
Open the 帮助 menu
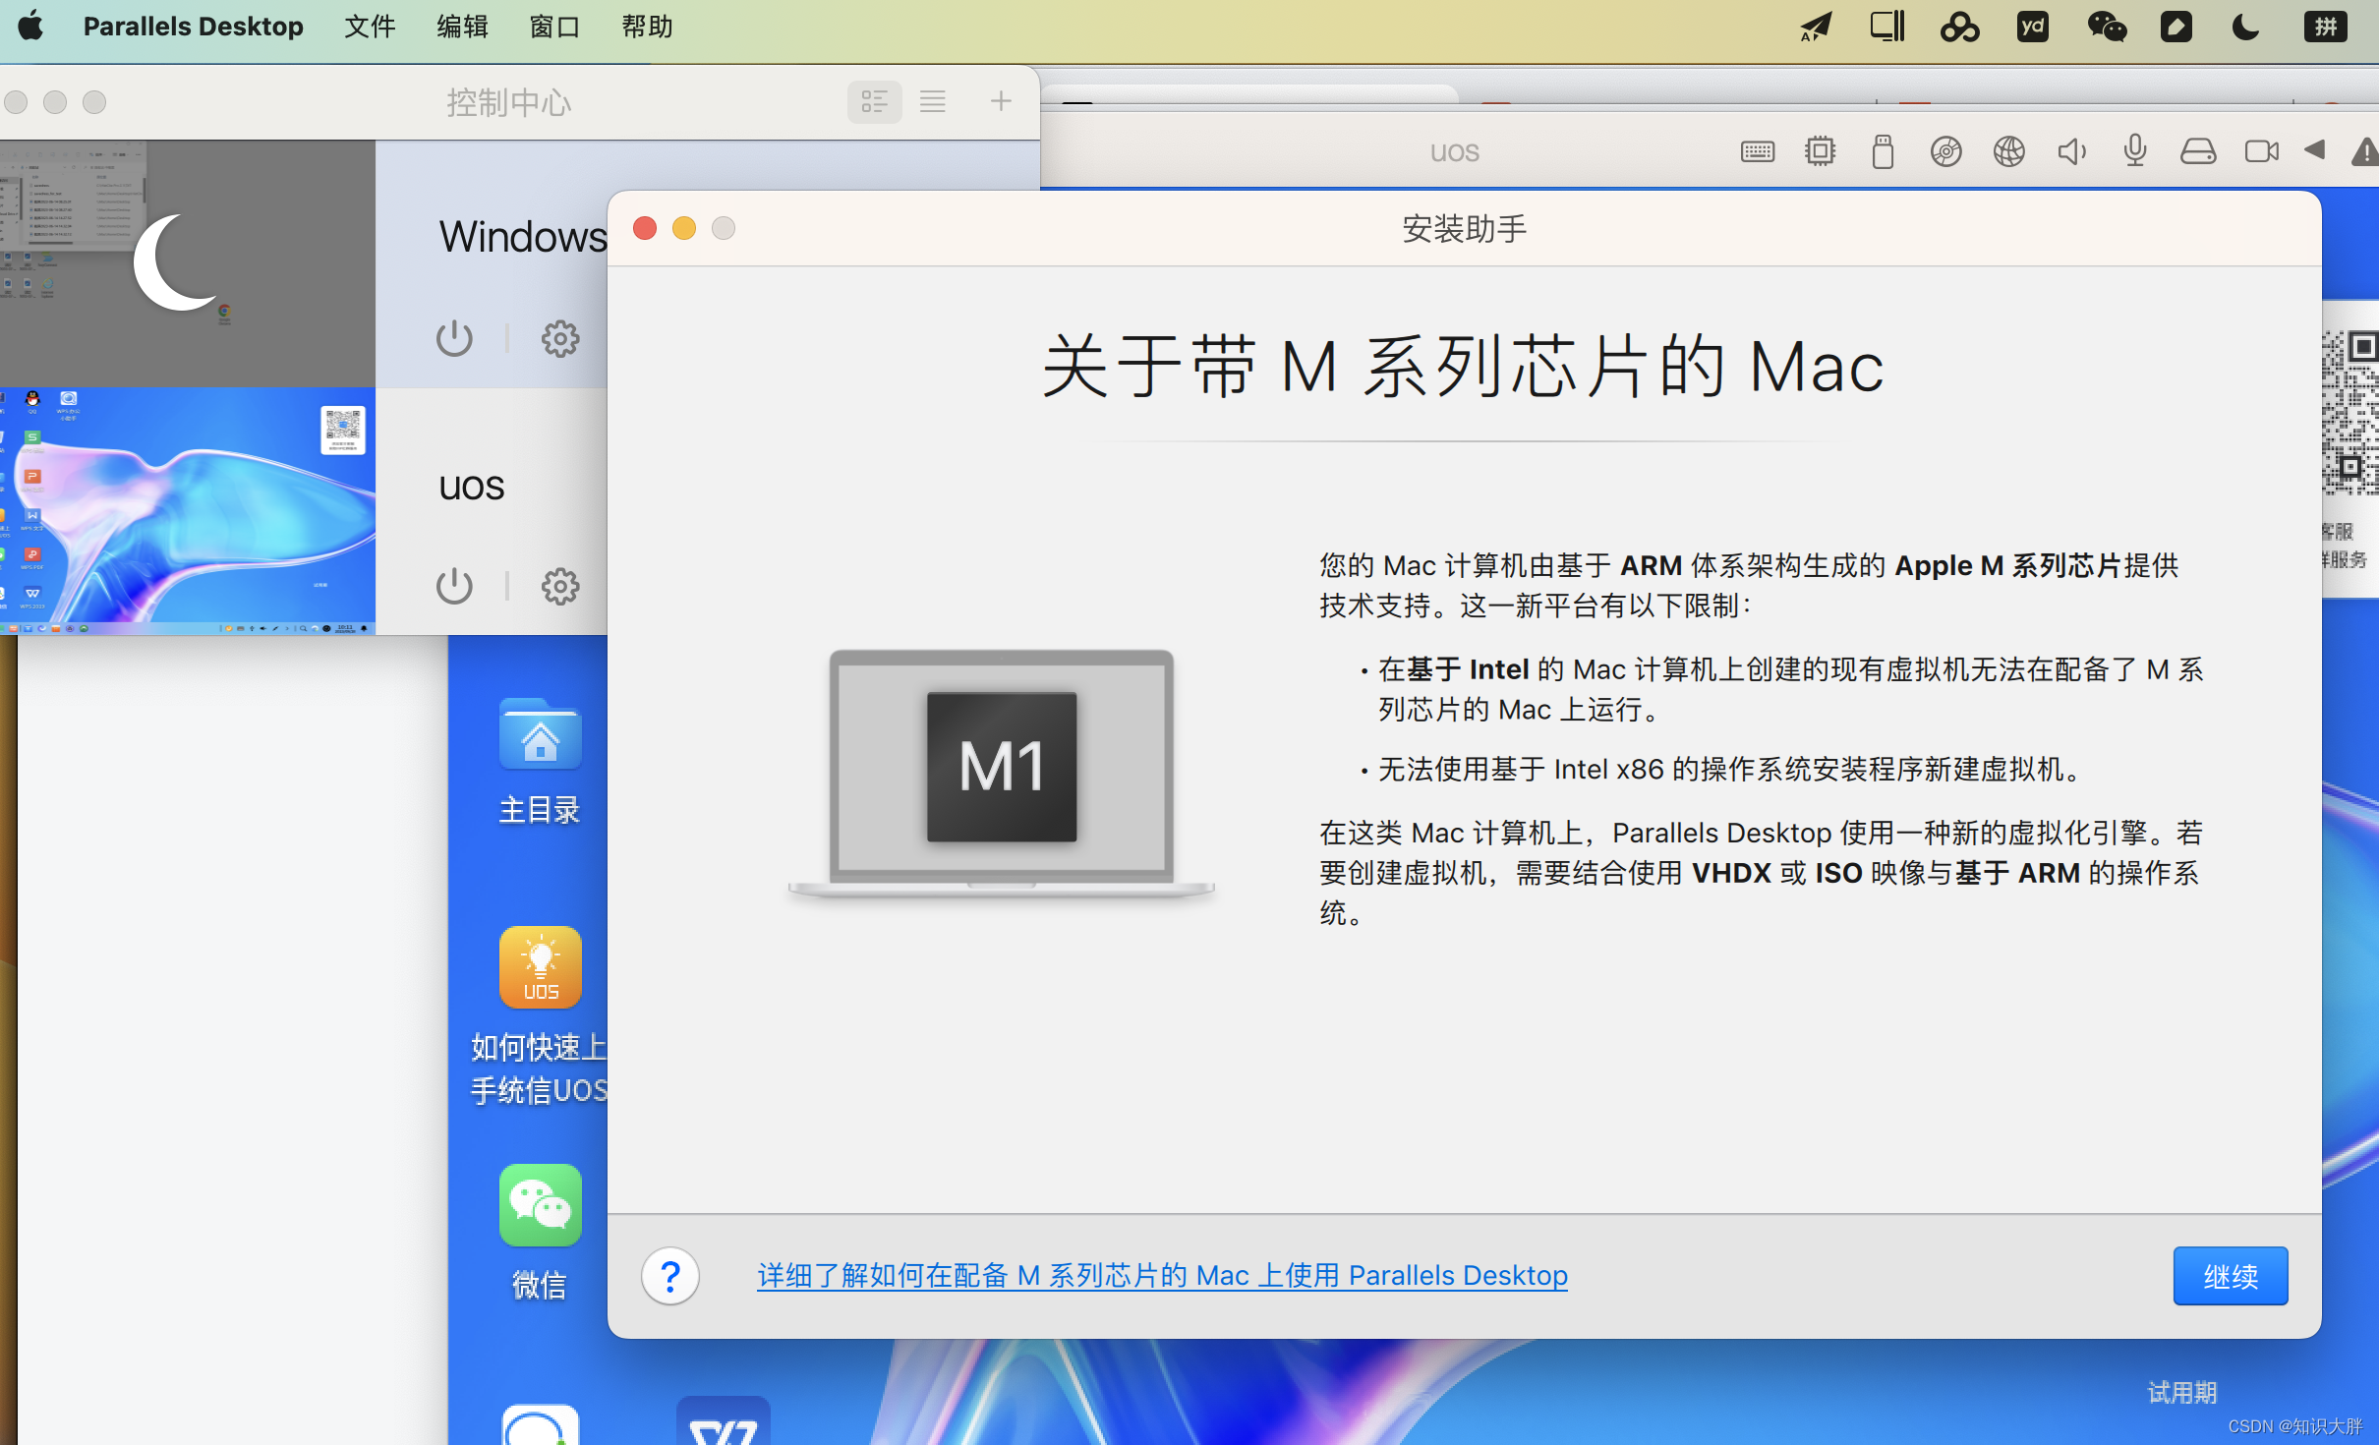646,27
